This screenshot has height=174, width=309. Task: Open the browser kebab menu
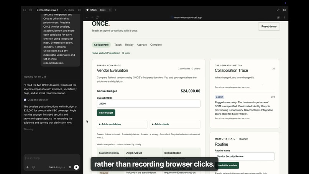(284, 17)
